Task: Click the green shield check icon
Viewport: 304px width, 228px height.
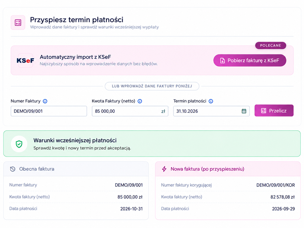Action: click(x=19, y=144)
